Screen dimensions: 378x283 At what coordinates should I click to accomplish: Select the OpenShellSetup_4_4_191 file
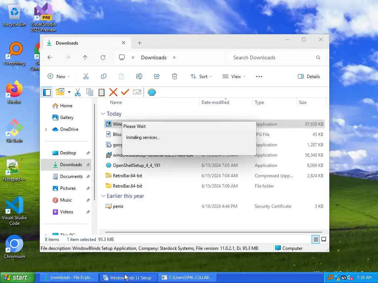pos(214,165)
